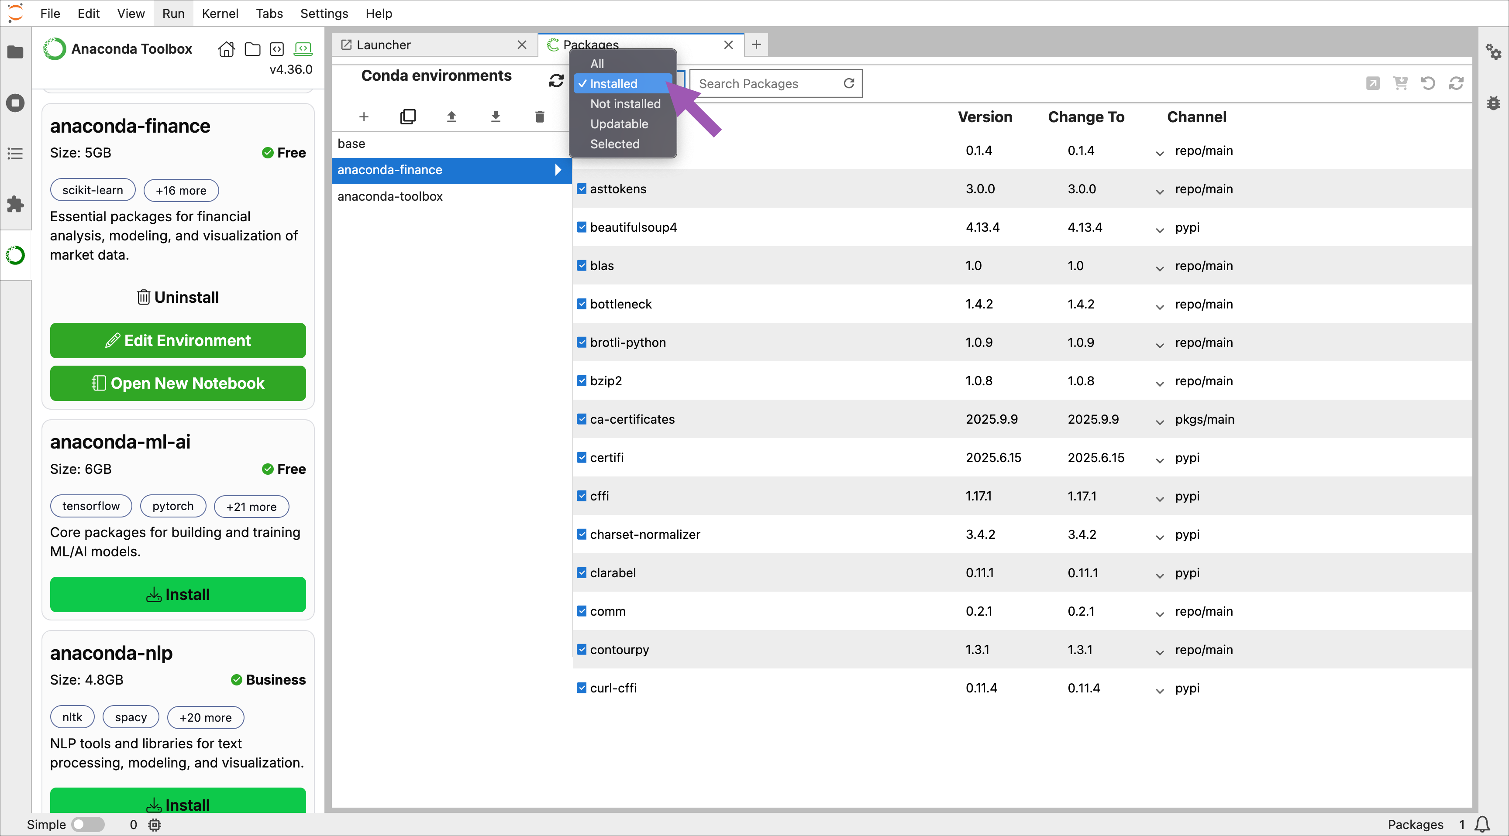This screenshot has width=1509, height=836.
Task: Click the Anaconda Toolbox home icon
Action: [226, 49]
